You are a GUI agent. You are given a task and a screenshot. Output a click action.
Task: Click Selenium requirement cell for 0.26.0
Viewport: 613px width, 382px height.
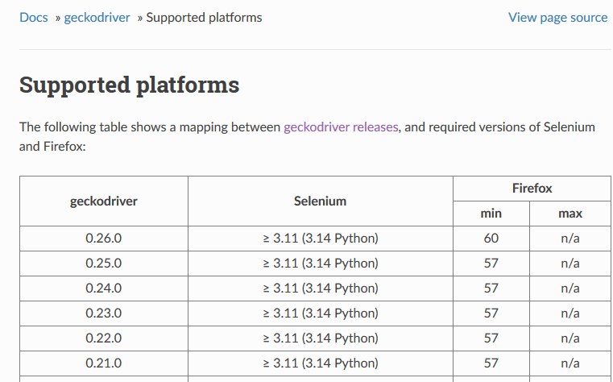(x=320, y=239)
